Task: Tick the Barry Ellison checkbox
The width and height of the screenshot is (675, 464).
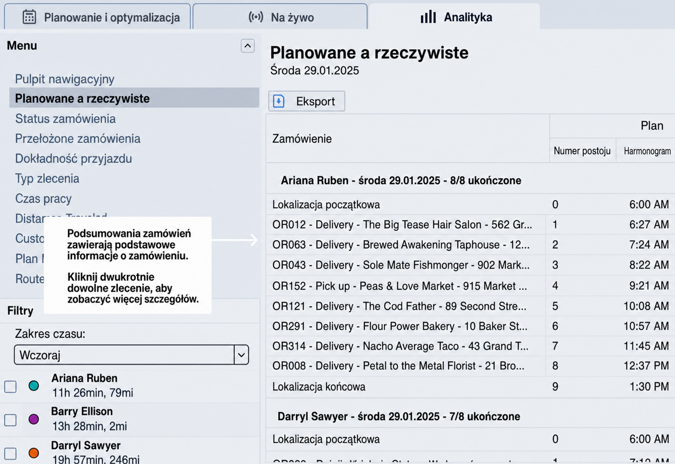Action: point(11,420)
